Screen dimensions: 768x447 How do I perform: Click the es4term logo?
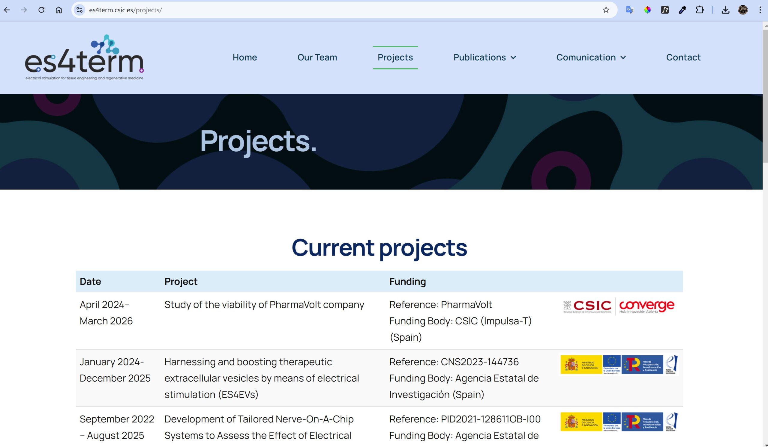pos(84,57)
